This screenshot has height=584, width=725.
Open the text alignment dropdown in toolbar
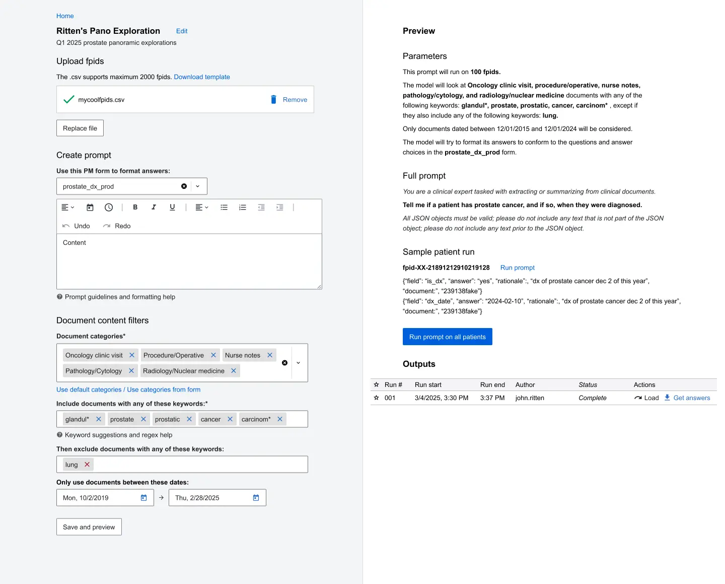(x=201, y=207)
